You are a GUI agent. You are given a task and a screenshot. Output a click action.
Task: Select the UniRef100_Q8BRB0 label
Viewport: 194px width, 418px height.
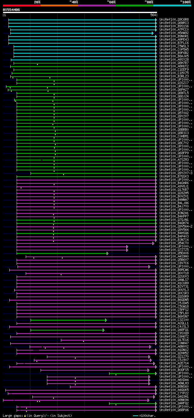(174, 130)
